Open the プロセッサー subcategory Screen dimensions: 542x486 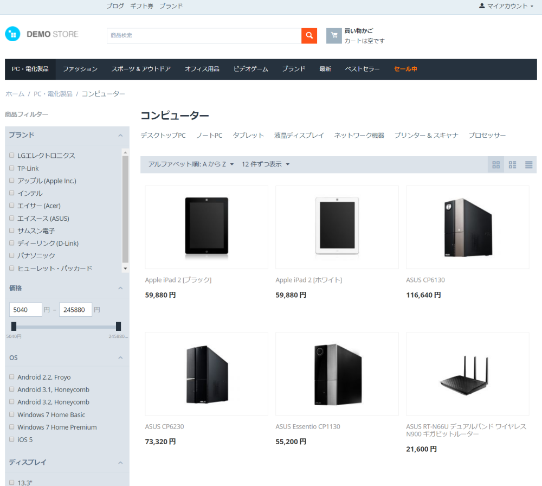pyautogui.click(x=487, y=135)
